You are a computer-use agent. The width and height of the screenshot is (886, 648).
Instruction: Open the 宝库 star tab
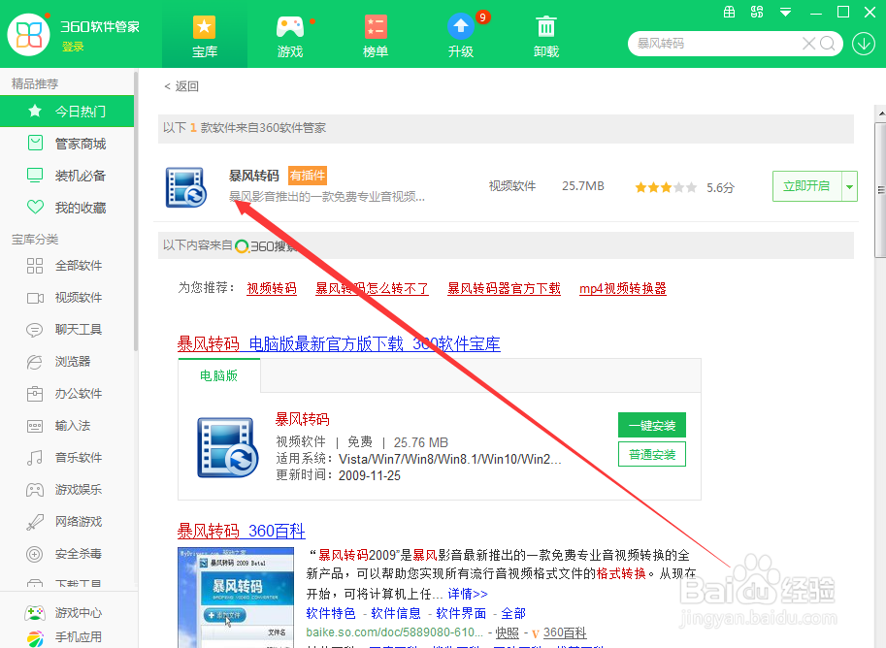click(205, 37)
